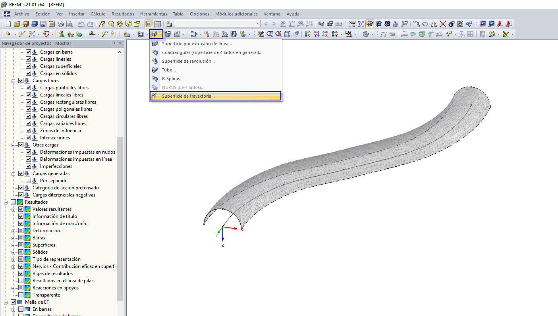Click the view in X direction icon
558x316 pixels.
(x=307, y=34)
